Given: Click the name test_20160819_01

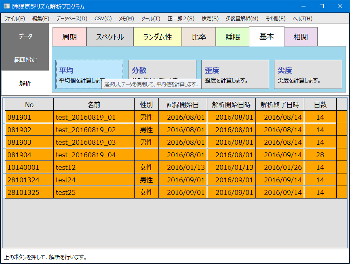Looking at the screenshot, I should point(94,117).
